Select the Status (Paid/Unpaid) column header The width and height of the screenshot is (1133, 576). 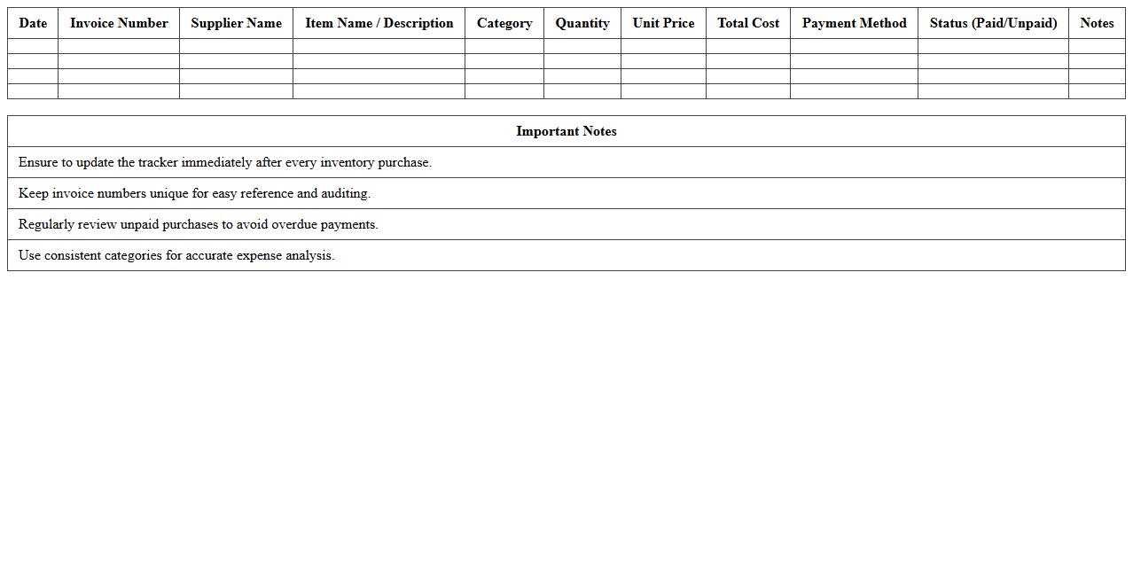tap(993, 23)
